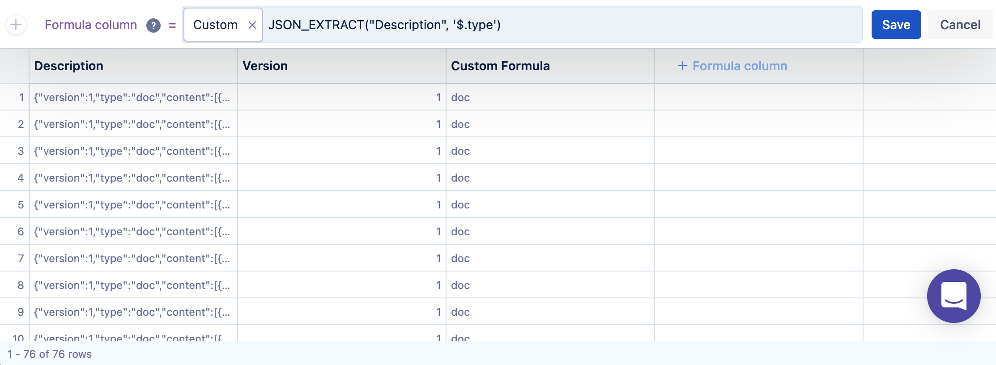Edit the JSON_EXTRACT formula text field
Image resolution: width=996 pixels, height=365 pixels.
537,25
